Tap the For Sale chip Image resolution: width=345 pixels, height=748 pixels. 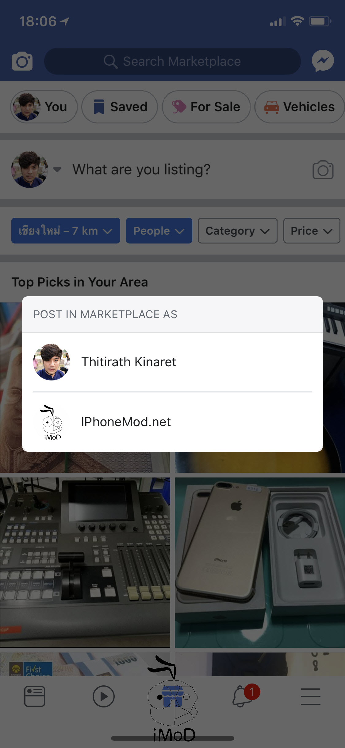(206, 107)
